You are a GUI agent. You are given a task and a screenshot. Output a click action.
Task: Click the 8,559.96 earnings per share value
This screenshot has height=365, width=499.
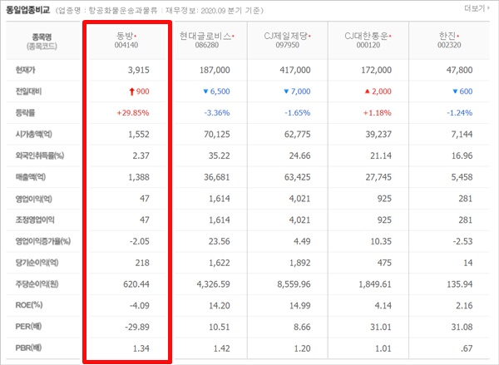click(294, 284)
